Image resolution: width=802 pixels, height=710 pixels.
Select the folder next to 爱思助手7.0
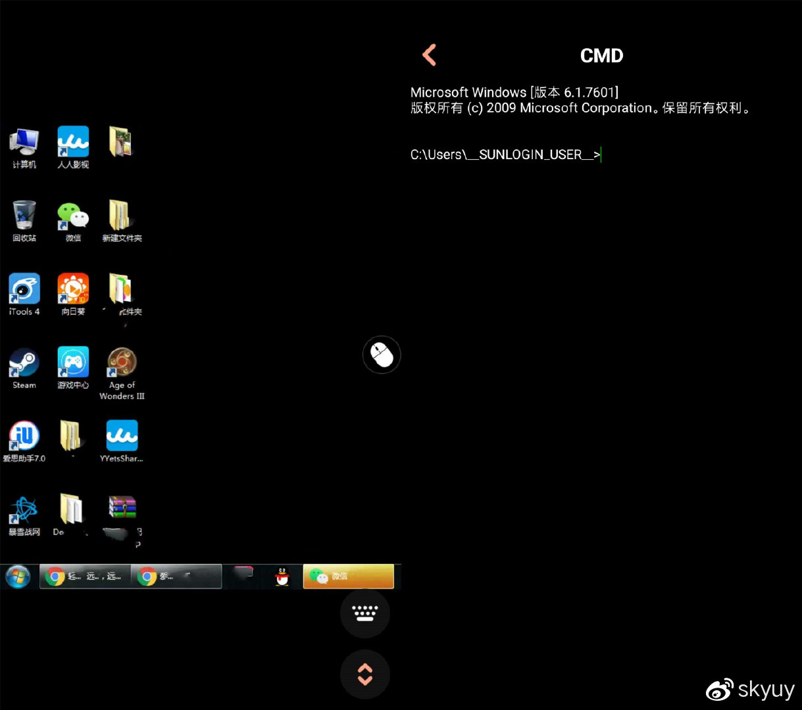70,436
